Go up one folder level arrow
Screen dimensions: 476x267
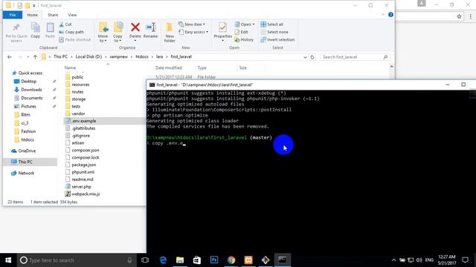(35, 57)
